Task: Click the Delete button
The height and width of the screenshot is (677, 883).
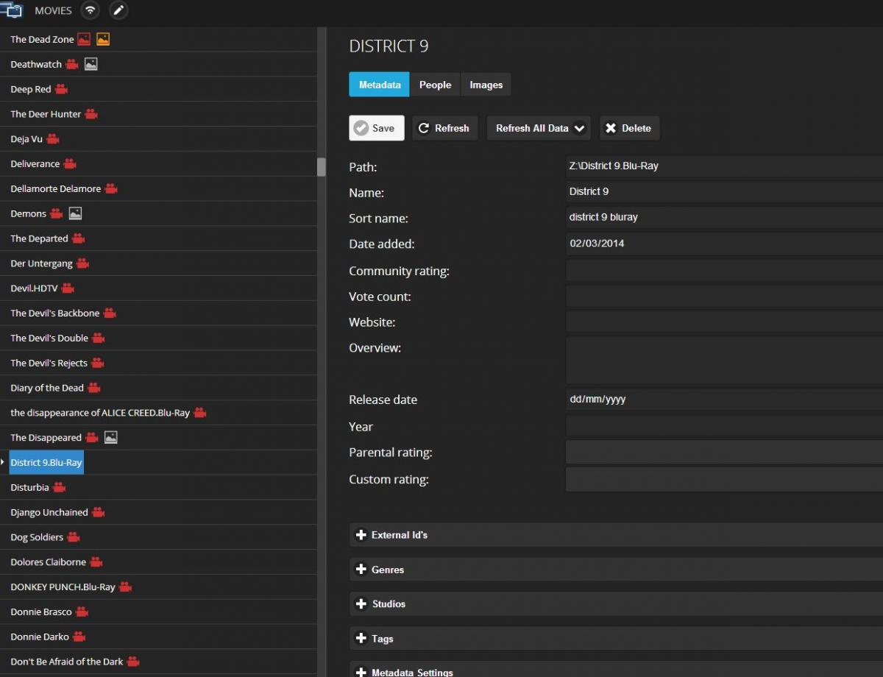Action: point(629,128)
